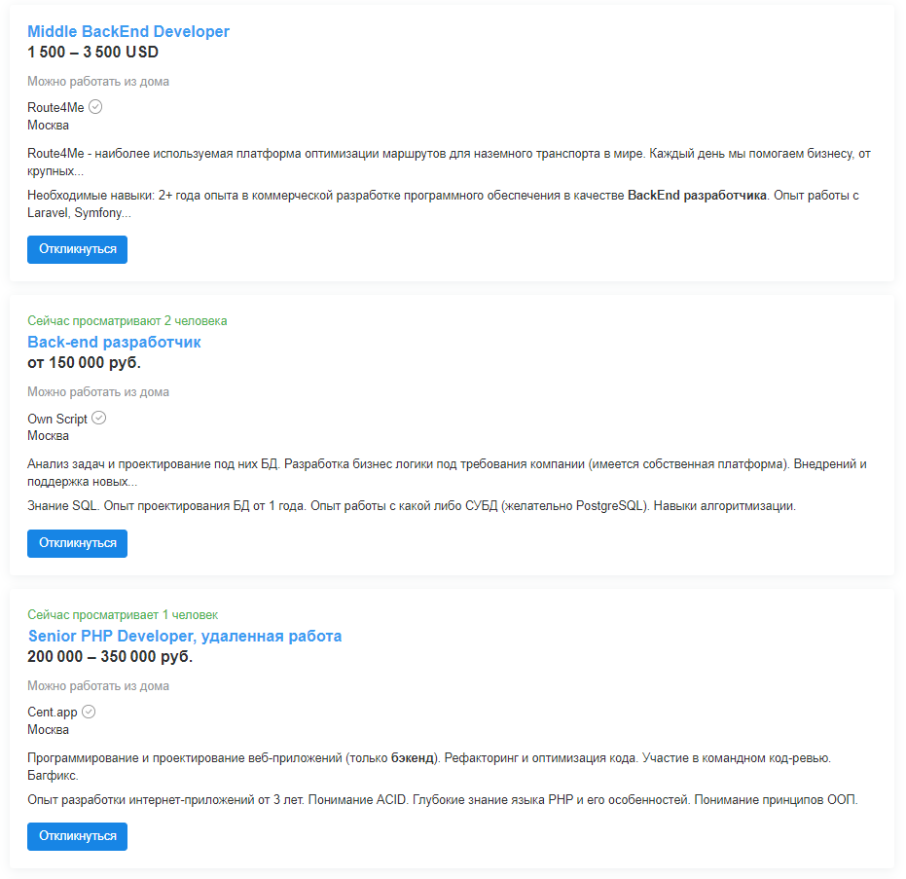
Task: Click 'Можно работать из дома' in Own Script card
Action: click(x=98, y=392)
